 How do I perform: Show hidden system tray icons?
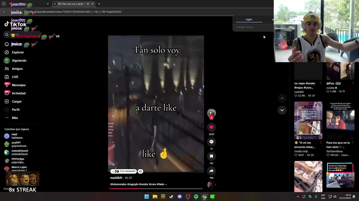point(298,197)
